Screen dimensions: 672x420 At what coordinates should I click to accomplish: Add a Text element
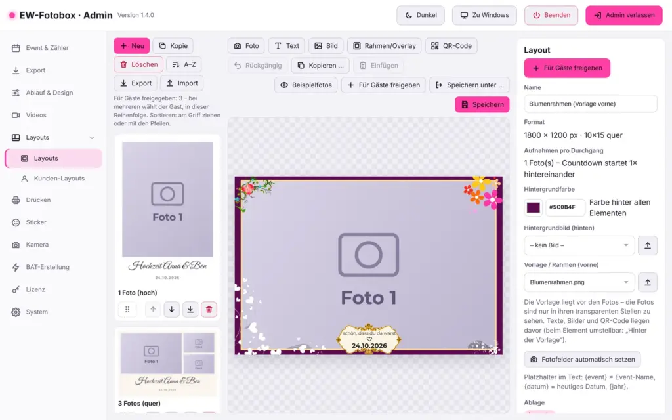click(x=287, y=46)
